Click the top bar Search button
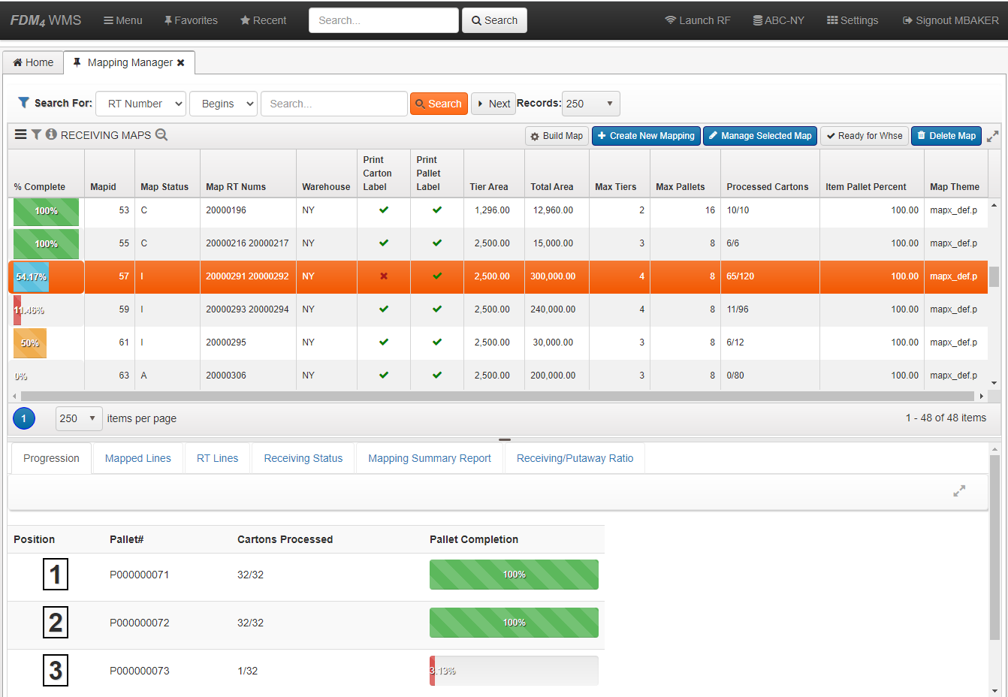1008x697 pixels. [494, 20]
